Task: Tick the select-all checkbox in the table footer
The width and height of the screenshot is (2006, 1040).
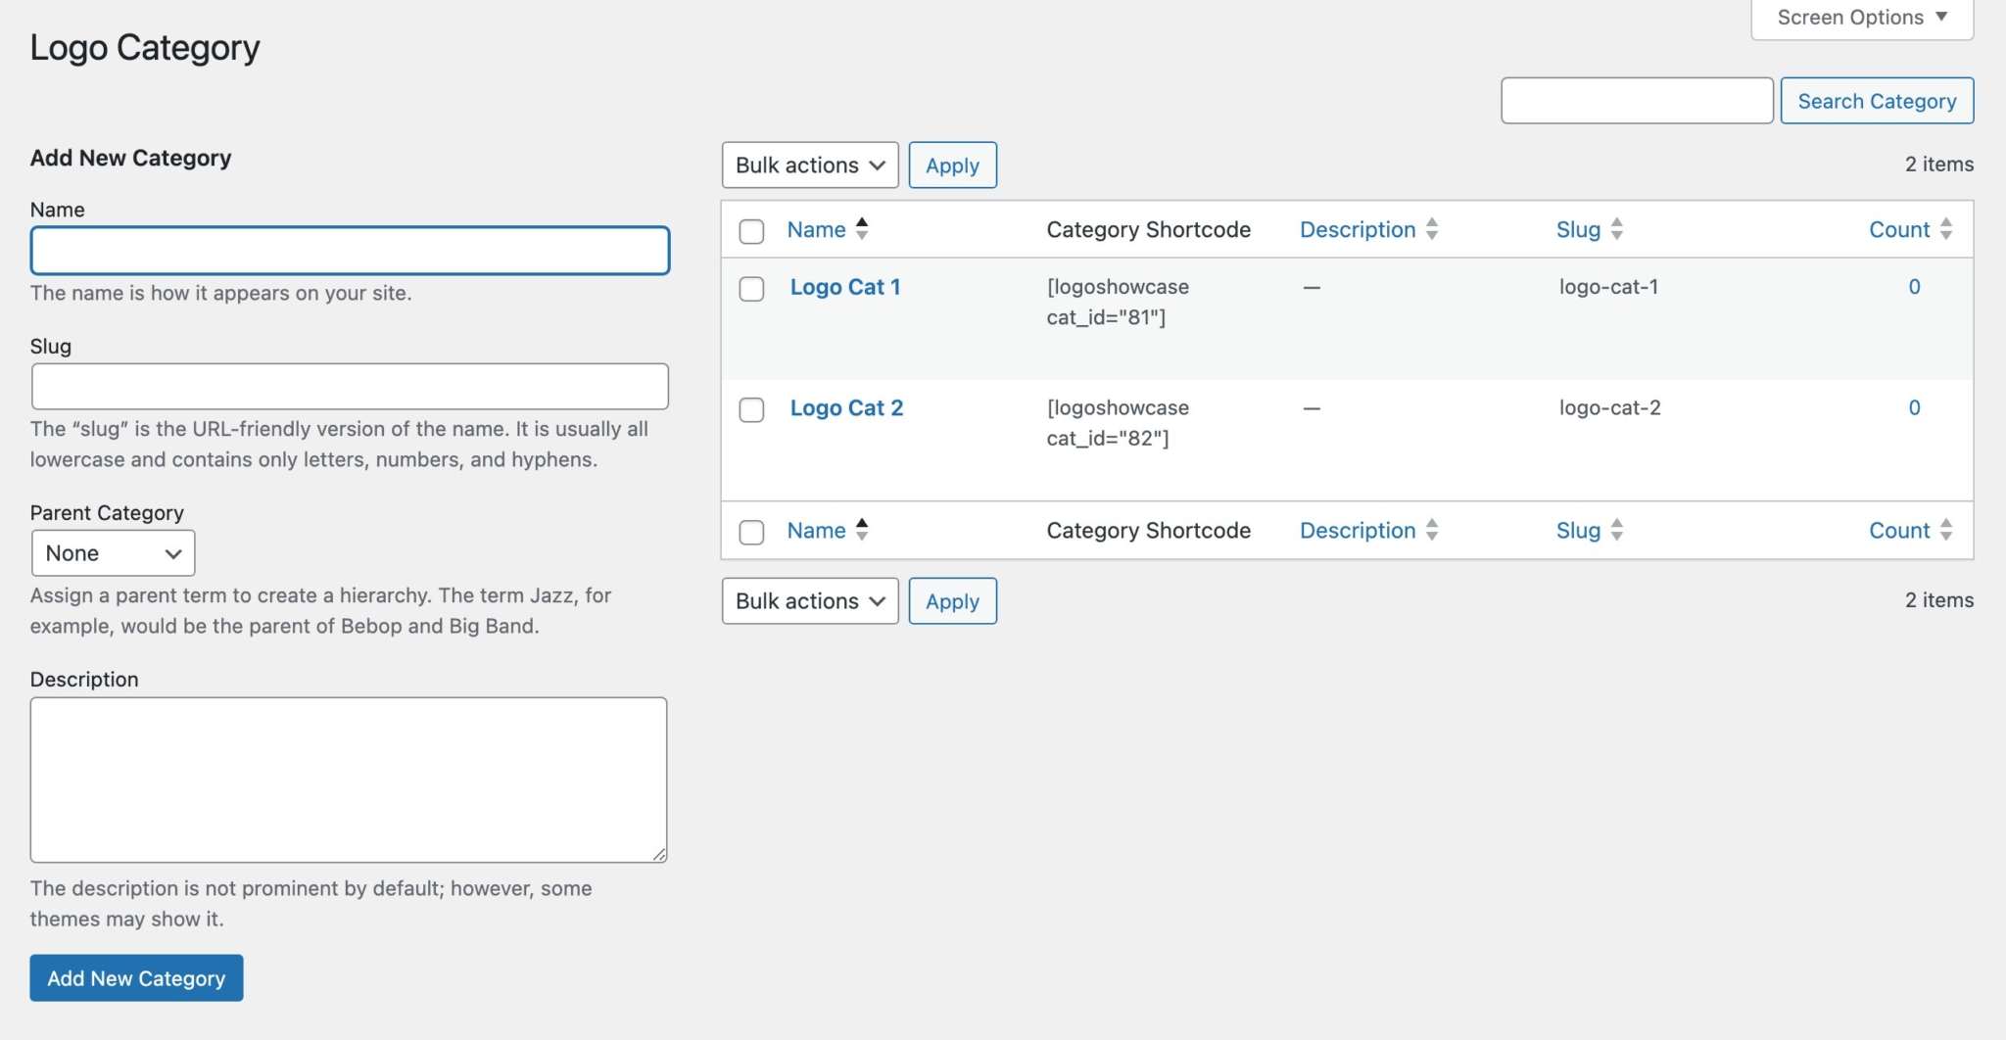Action: tap(751, 532)
